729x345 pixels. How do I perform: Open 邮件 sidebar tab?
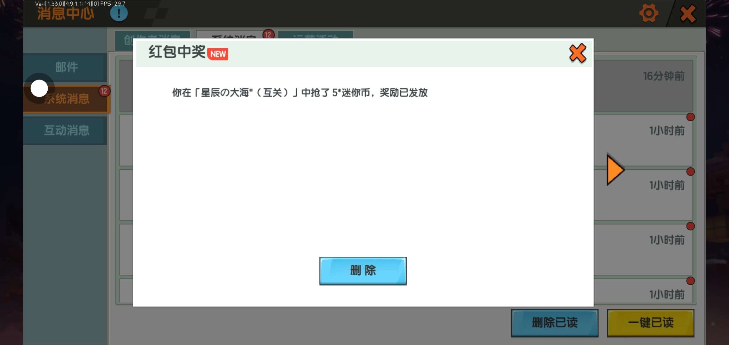[67, 67]
